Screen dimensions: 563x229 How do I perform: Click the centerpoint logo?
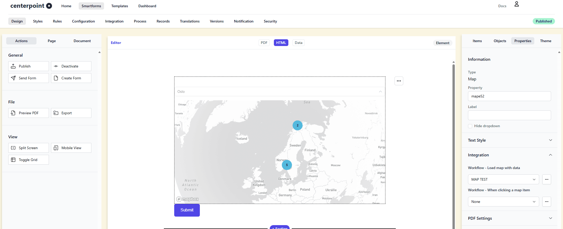[31, 6]
